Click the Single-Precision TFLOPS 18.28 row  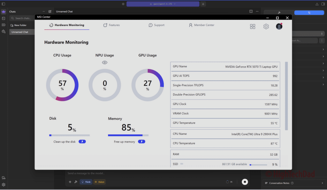[x=225, y=85]
